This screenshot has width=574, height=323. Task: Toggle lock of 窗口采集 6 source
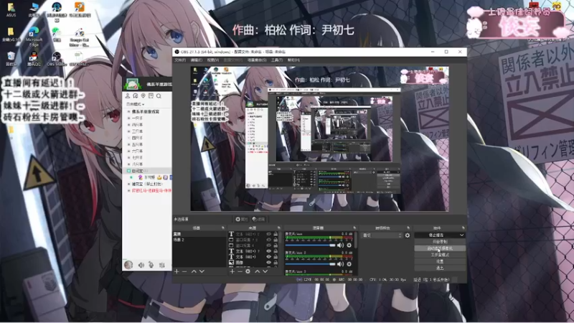tap(276, 245)
